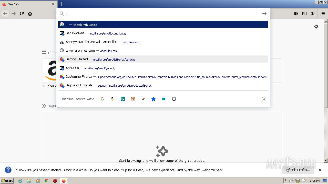Click the clock showing 1:16 PM

[315, 181]
